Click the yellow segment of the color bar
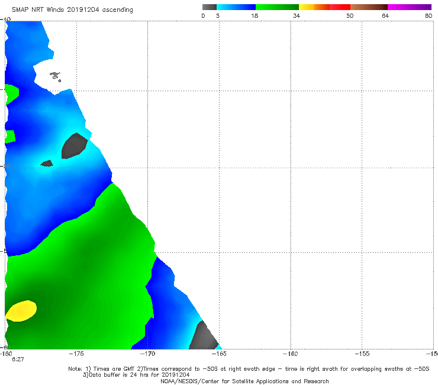 pos(307,7)
